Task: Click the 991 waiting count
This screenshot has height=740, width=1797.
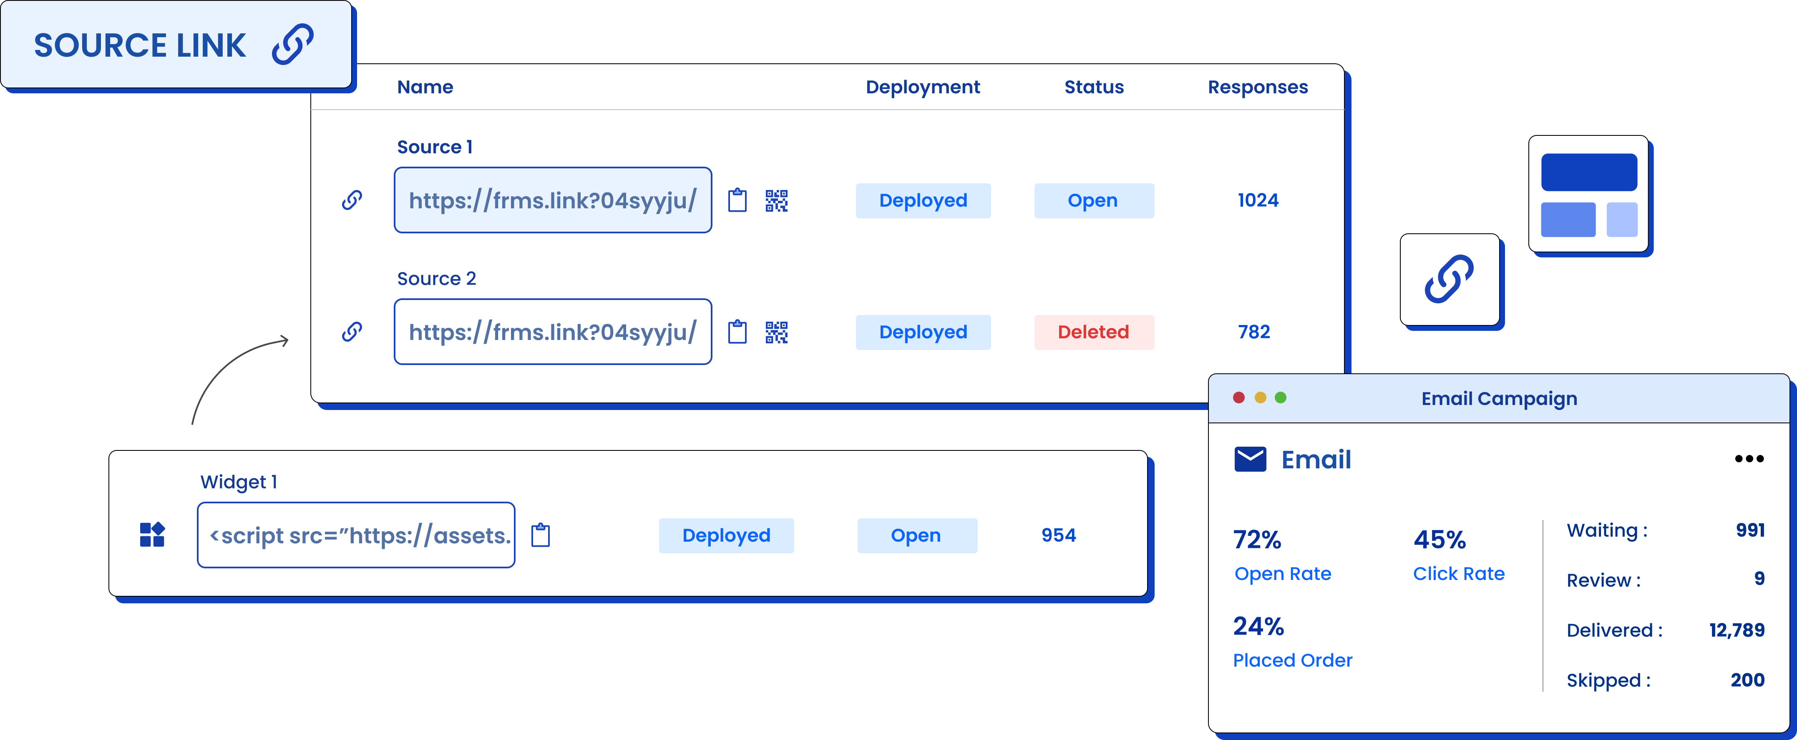Action: point(1750,530)
